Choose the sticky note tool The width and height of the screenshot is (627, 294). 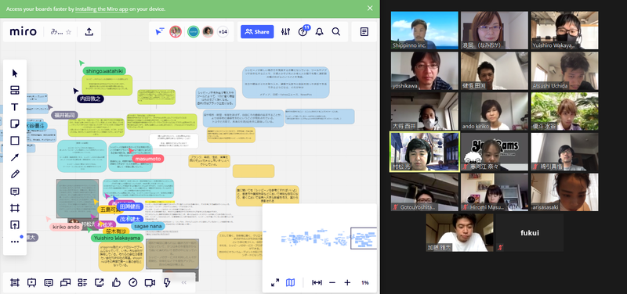[15, 124]
